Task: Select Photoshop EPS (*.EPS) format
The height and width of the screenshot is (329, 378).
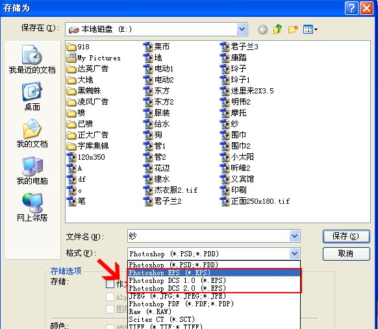Action: coord(214,273)
